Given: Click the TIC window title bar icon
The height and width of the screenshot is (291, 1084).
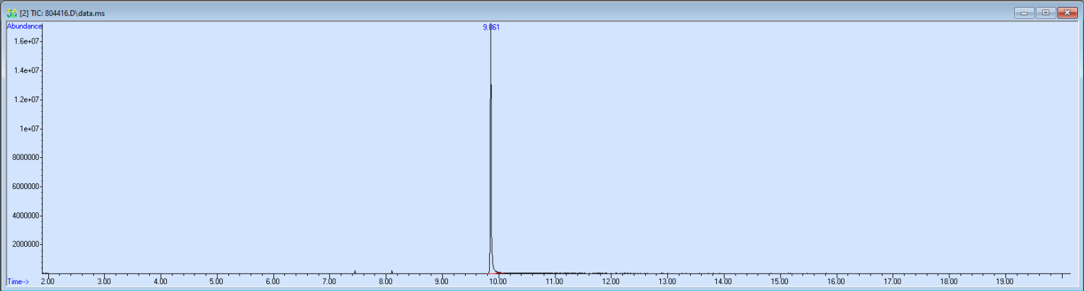Looking at the screenshot, I should click(x=12, y=13).
